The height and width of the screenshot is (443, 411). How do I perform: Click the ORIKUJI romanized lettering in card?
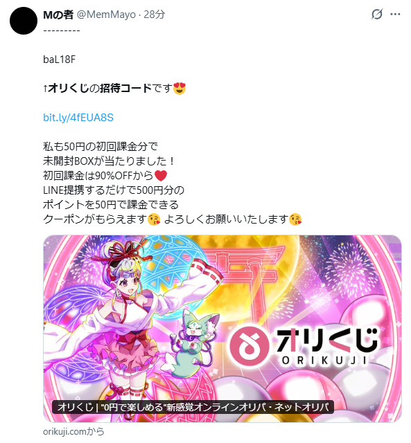325,360
